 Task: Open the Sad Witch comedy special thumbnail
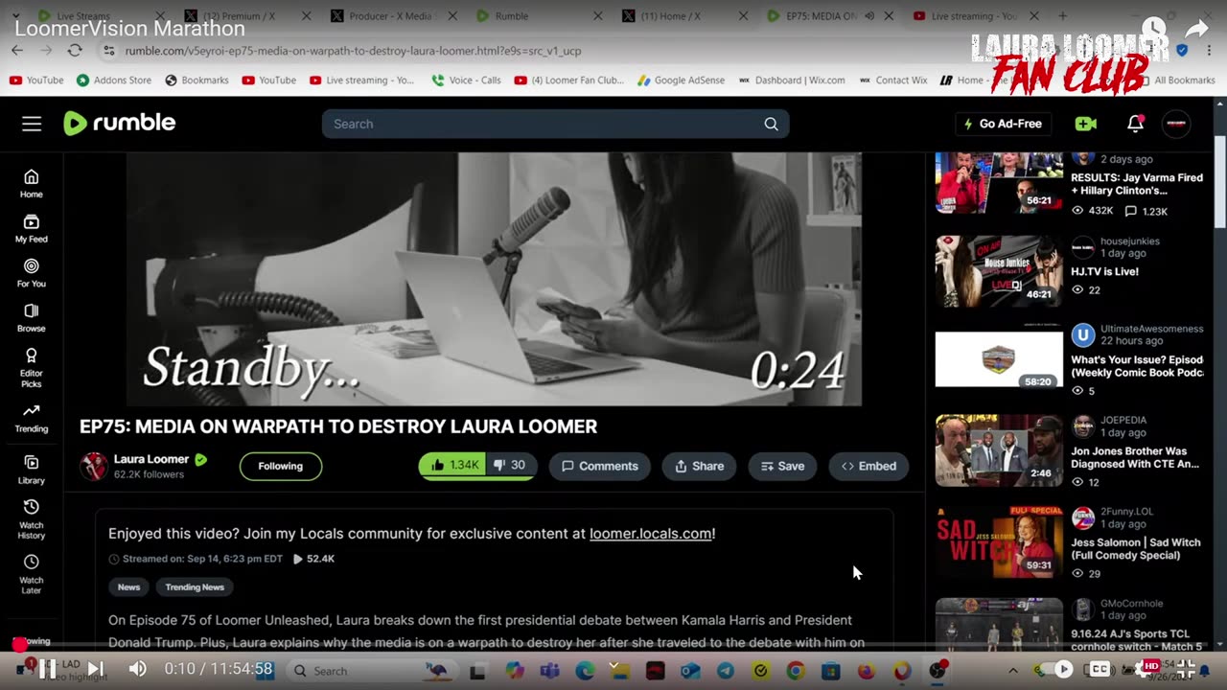pos(999,541)
